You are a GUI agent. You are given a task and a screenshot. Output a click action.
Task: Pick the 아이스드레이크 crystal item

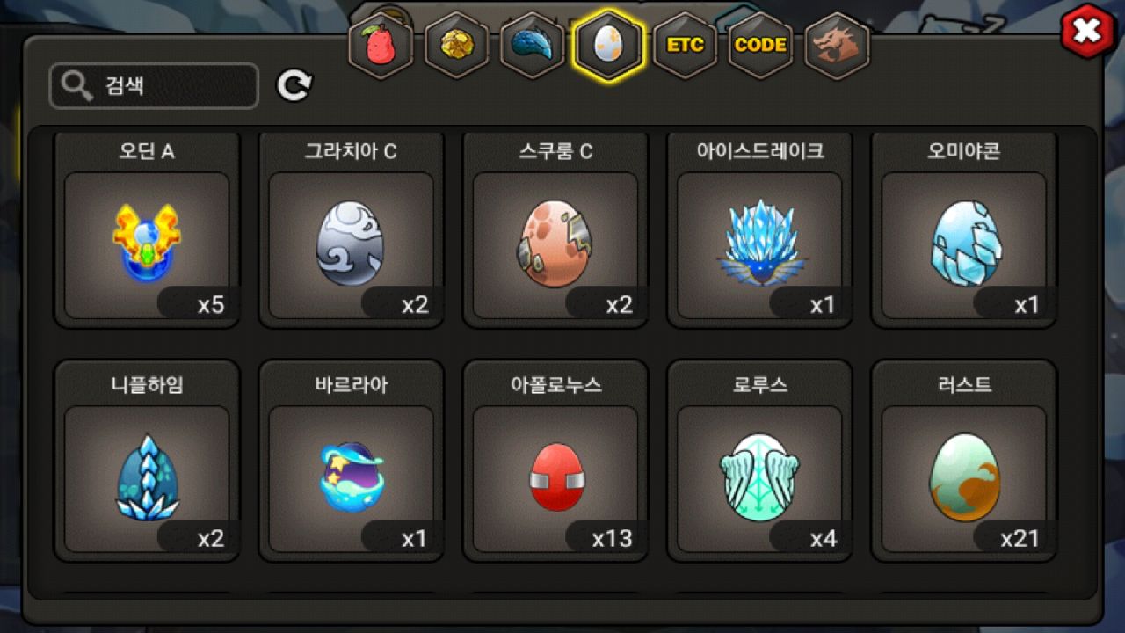click(759, 230)
